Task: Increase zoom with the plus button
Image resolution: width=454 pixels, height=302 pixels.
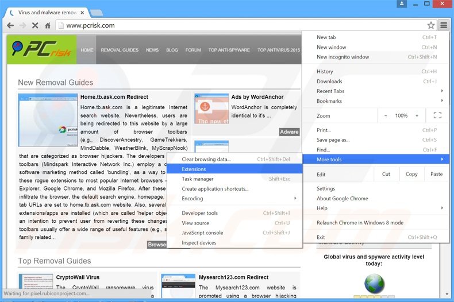Action: tap(417, 116)
